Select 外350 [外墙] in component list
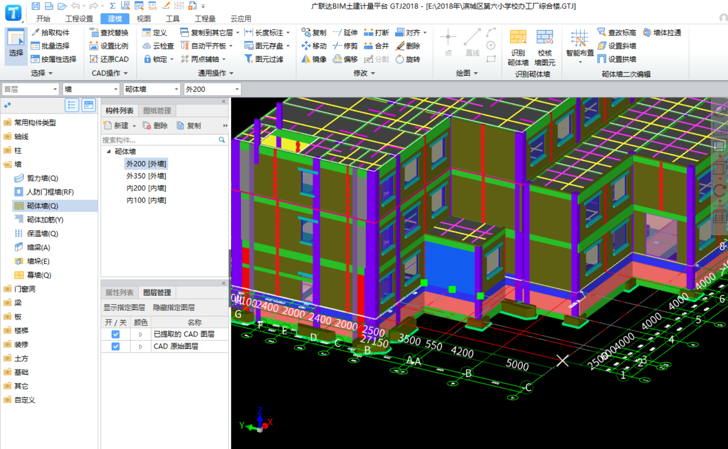The width and height of the screenshot is (728, 449). (146, 176)
